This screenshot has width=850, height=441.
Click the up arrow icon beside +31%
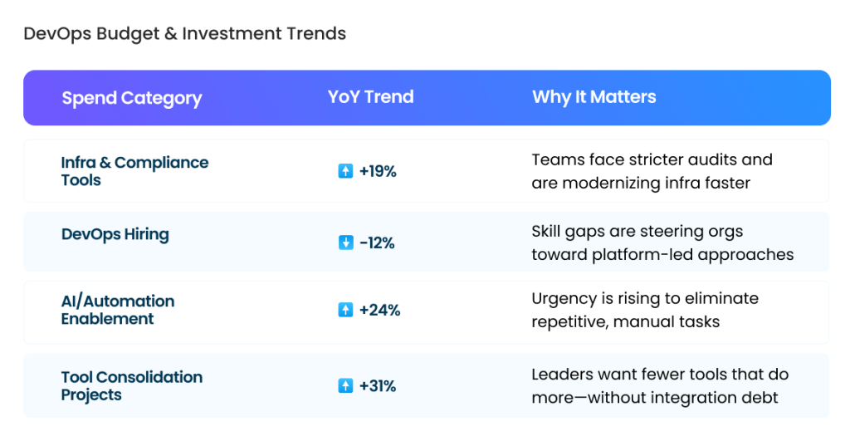(x=345, y=385)
